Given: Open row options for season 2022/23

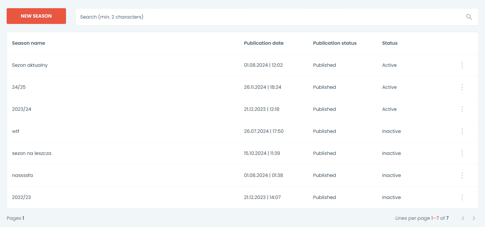Looking at the screenshot, I should tap(462, 197).
